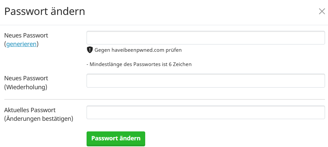This screenshot has height=147, width=328.
Task: Click into the Wiederholung password field
Action: pos(205,81)
